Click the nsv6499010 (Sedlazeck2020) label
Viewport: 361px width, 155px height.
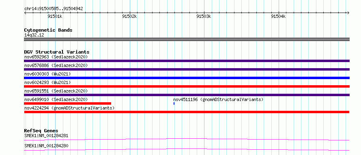[x=56, y=99]
